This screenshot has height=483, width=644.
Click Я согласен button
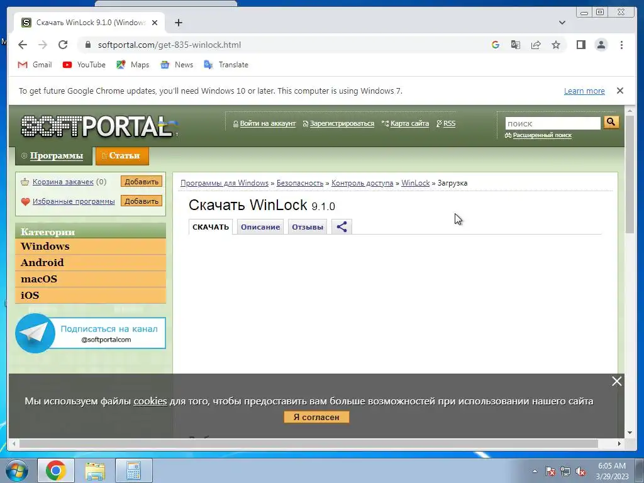316,418
